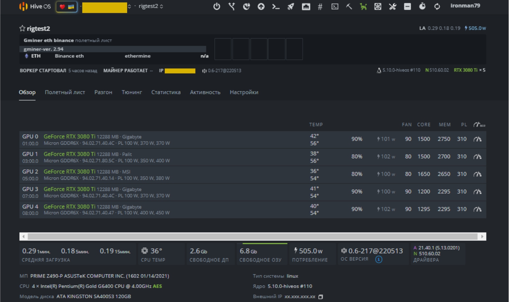Screen dimensions: 509x302
Task: Click the ETH coin label
Action: pyautogui.click(x=36, y=56)
